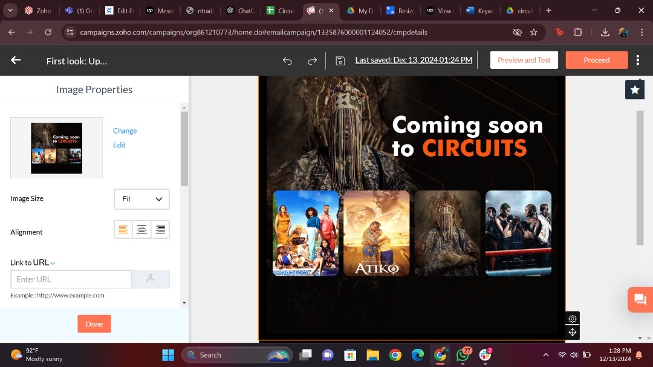
Task: Click the undo arrow icon
Action: pos(287,60)
